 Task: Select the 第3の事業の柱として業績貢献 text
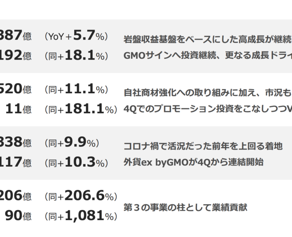185,207
